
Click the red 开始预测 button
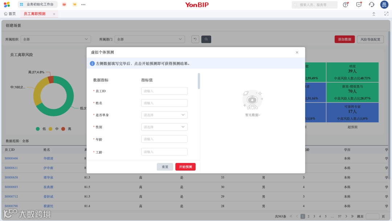185,167
